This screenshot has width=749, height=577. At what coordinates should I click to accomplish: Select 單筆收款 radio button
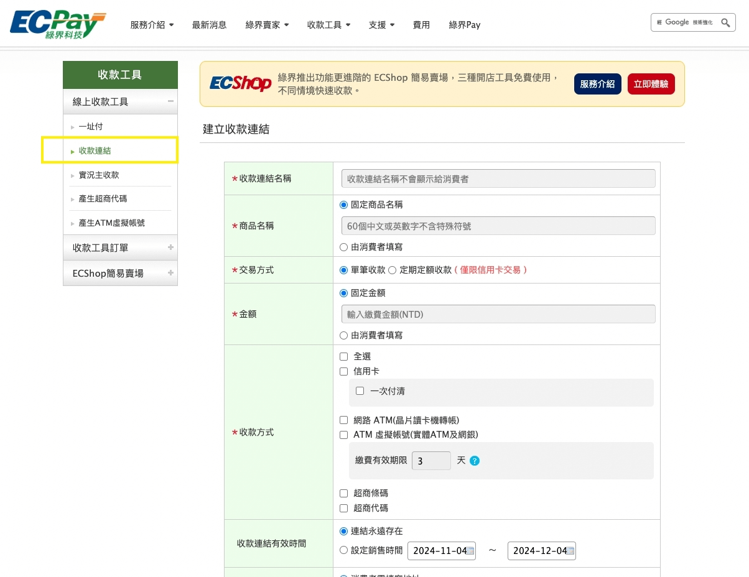[x=343, y=270]
